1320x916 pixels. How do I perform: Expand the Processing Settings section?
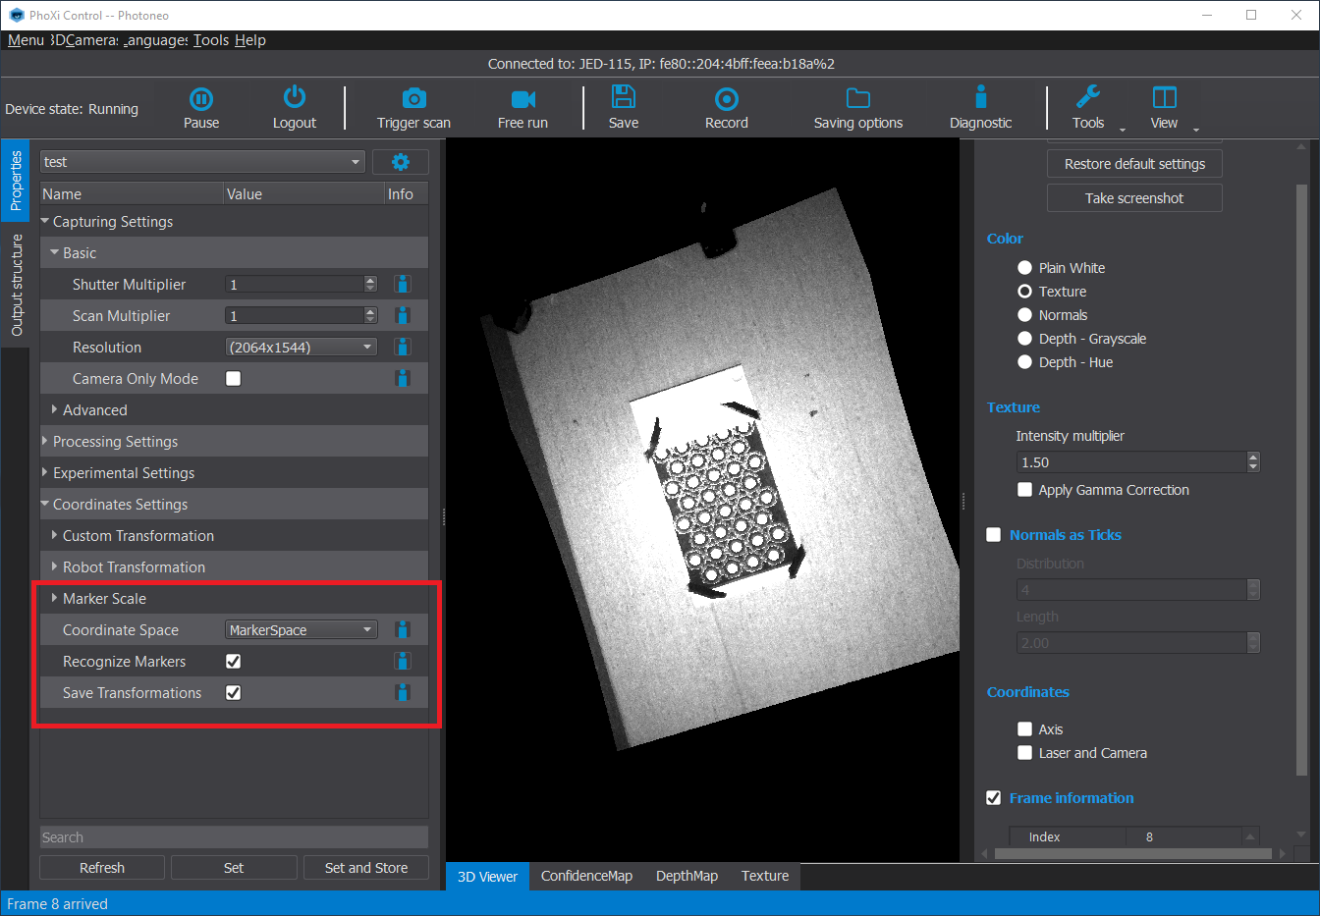pos(115,442)
